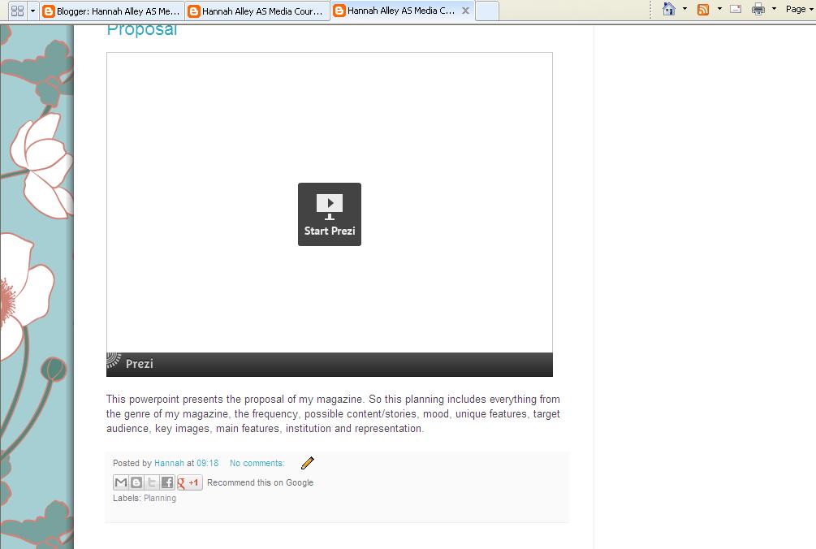The width and height of the screenshot is (816, 549).
Task: Open the 09:18 post timestamp link
Action: click(208, 463)
